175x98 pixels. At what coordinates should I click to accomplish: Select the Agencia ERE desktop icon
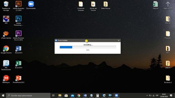pyautogui.click(x=168, y=5)
